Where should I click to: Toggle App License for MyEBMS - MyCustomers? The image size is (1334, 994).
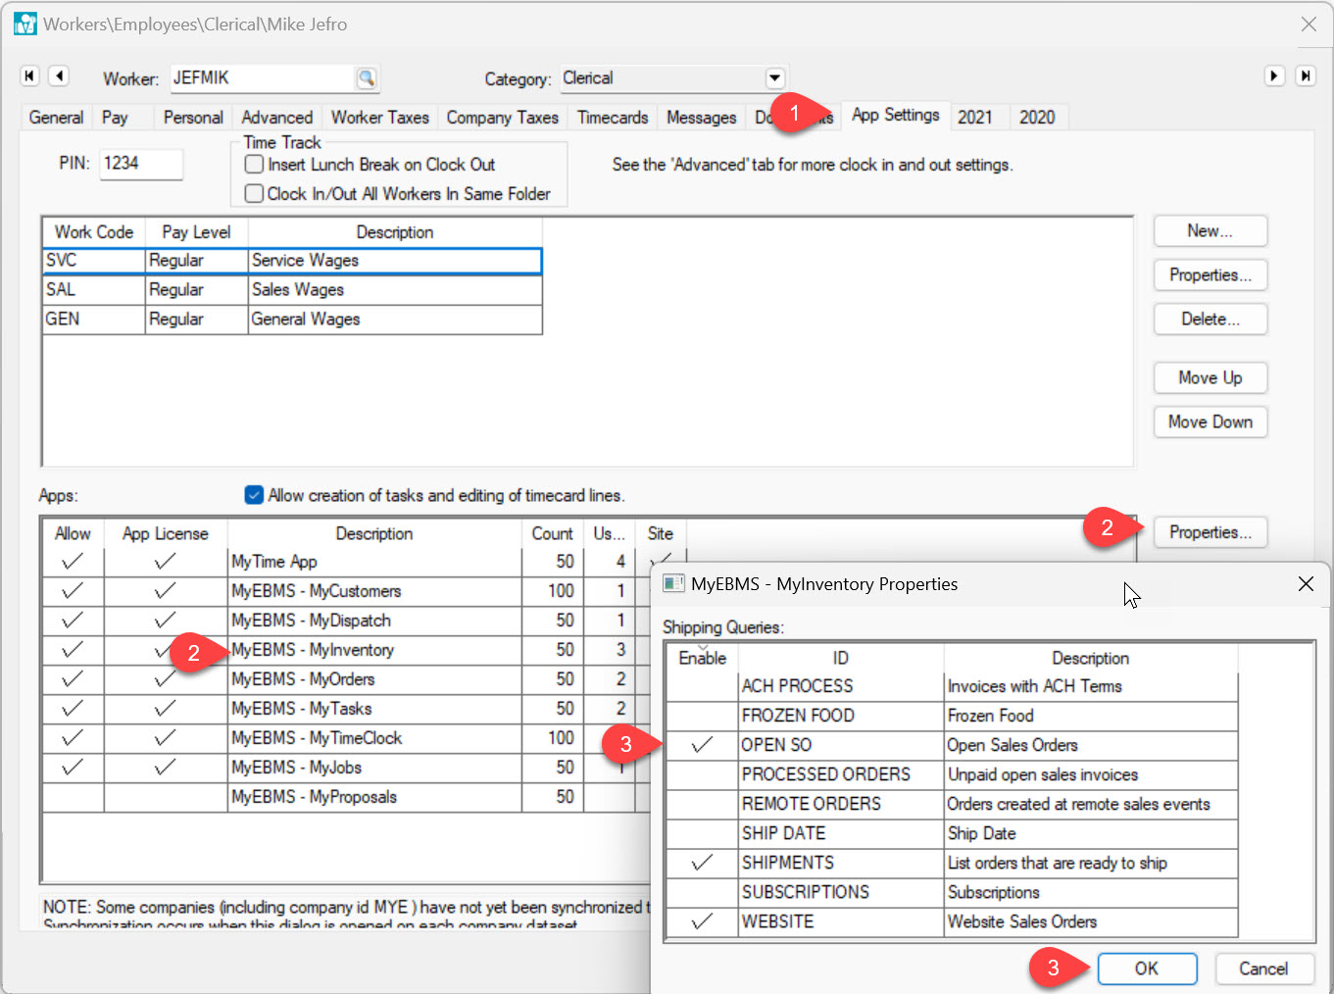point(165,591)
